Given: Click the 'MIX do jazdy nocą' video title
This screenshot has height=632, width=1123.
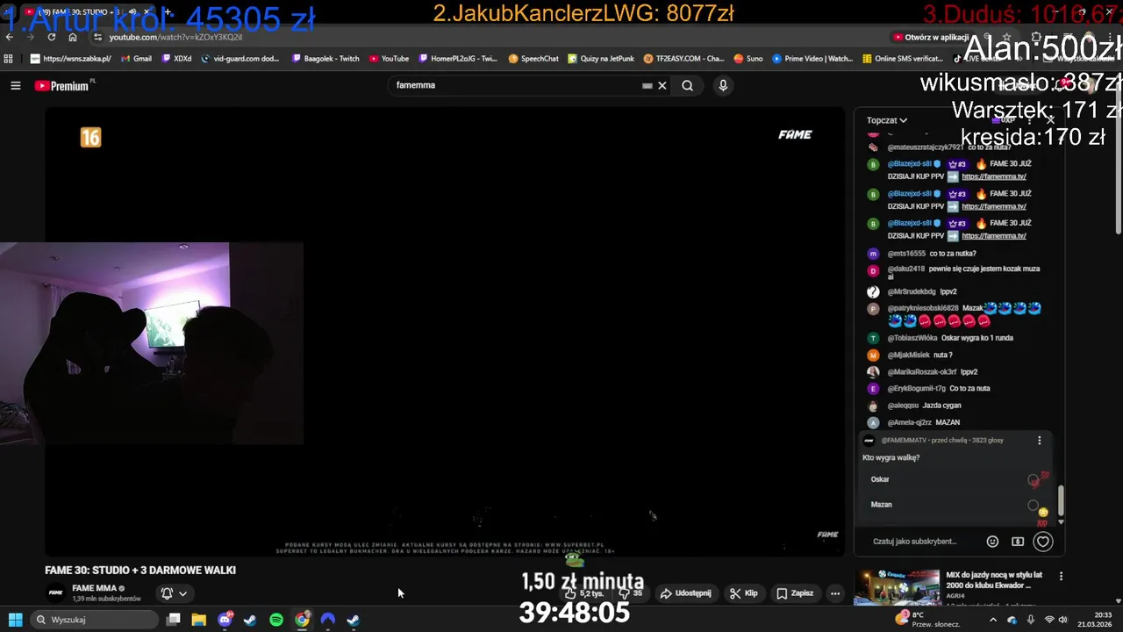Looking at the screenshot, I should click(994, 580).
